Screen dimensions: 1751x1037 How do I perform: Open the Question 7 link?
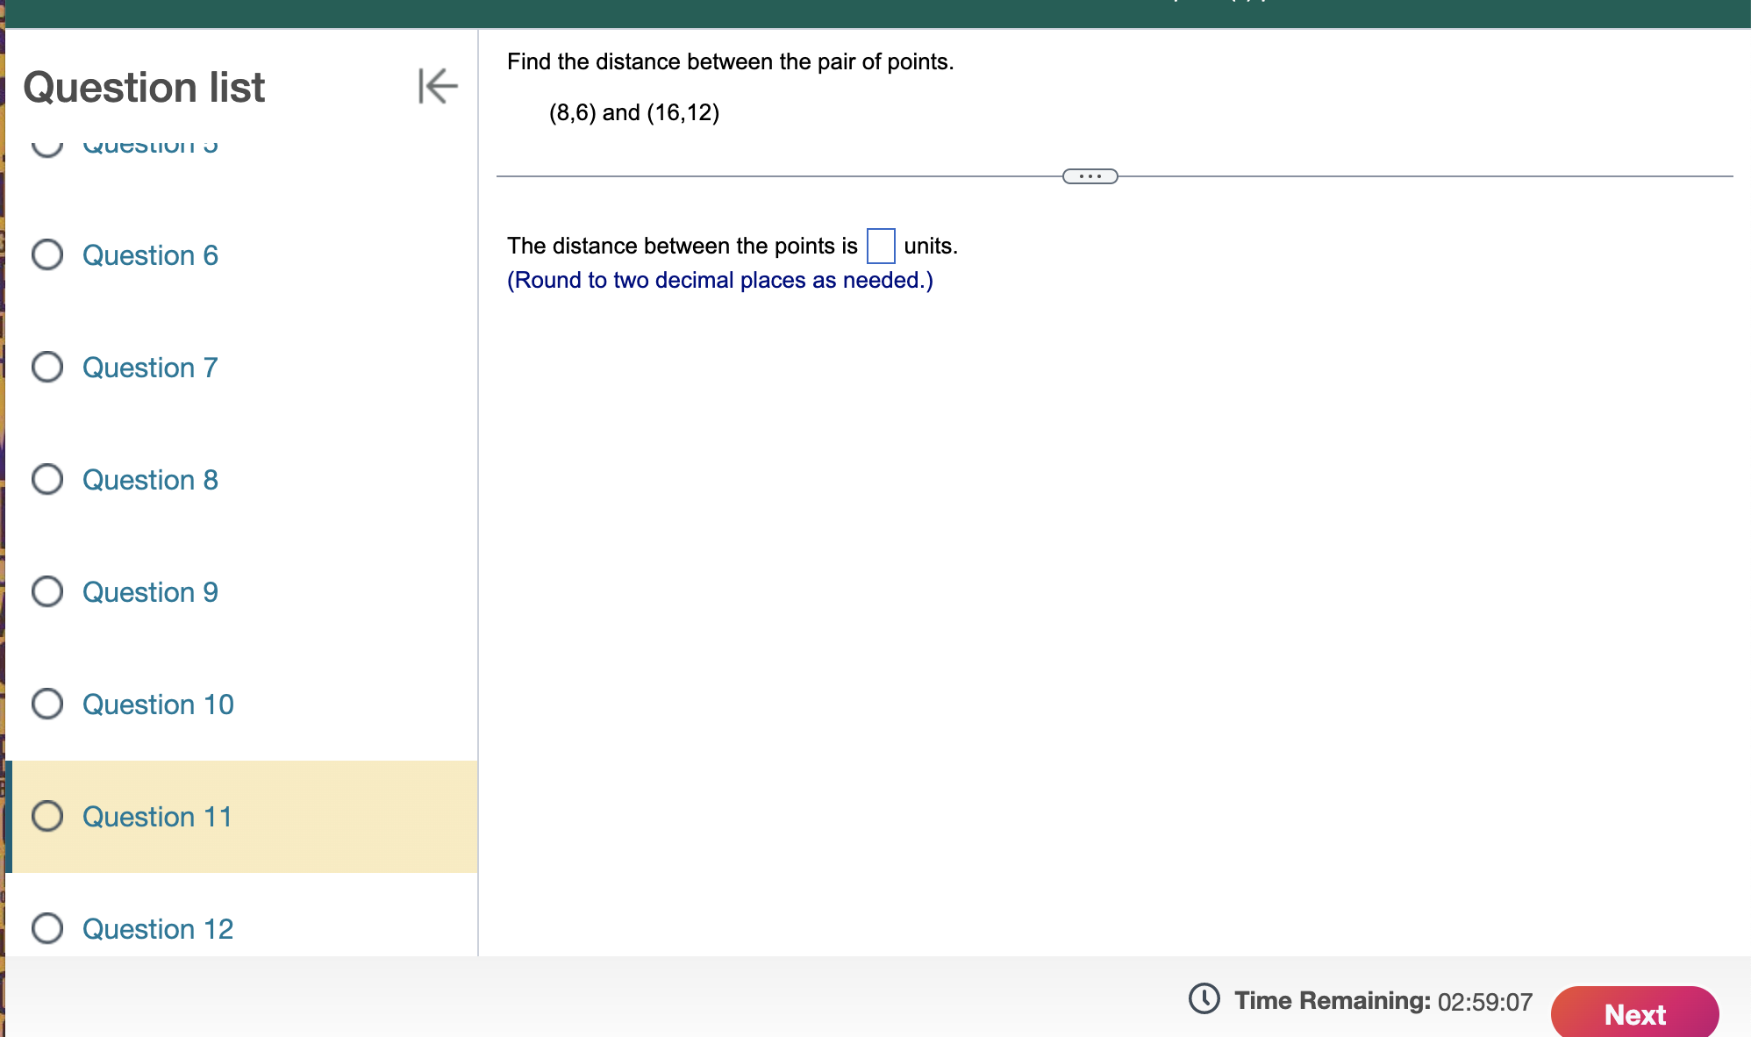pyautogui.click(x=150, y=368)
